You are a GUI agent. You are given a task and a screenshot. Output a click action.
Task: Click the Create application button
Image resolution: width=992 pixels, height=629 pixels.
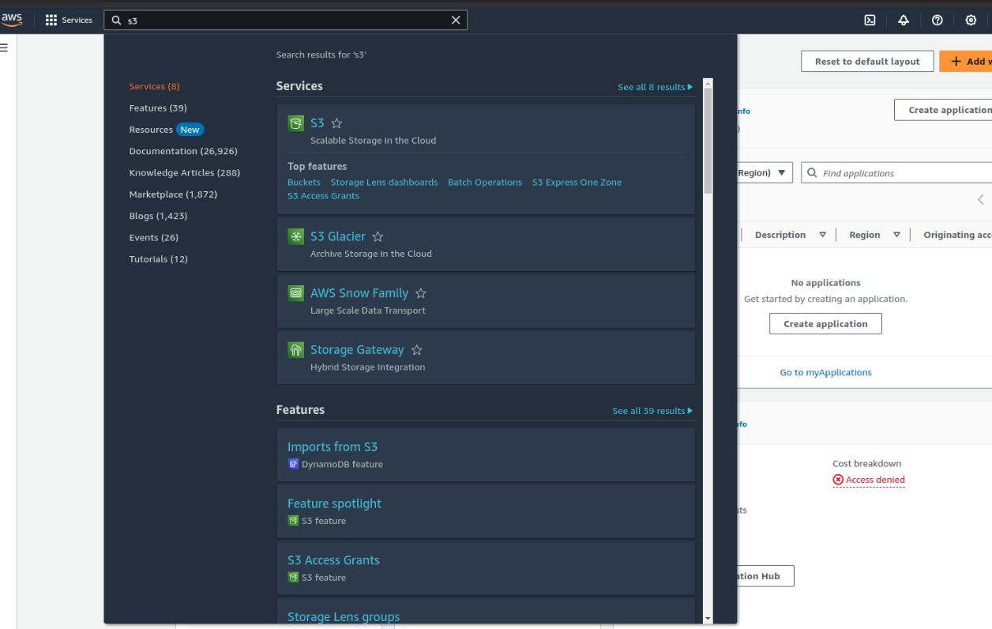(x=825, y=323)
